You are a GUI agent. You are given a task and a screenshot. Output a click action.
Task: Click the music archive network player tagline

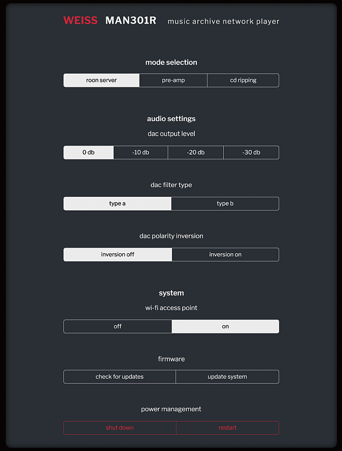[x=223, y=21]
